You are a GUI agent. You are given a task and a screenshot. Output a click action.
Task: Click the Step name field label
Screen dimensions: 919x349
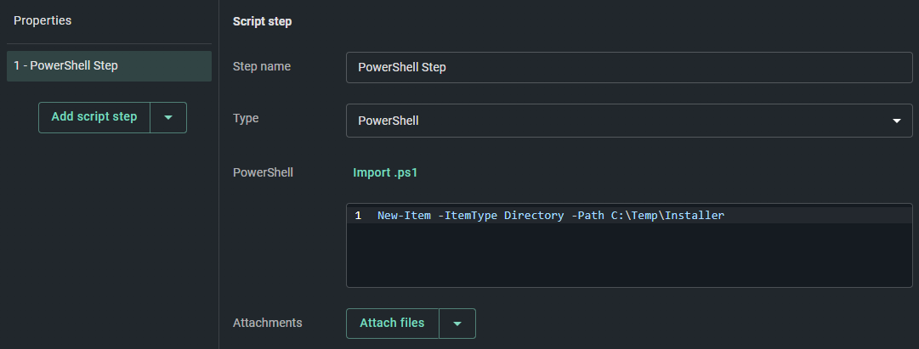pos(261,67)
